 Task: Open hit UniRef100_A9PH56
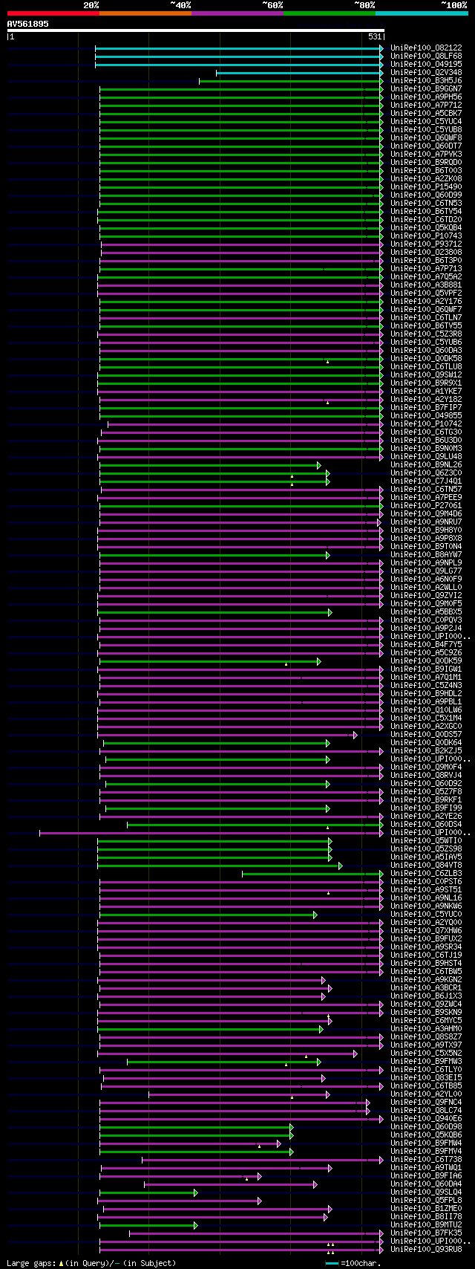pyautogui.click(x=426, y=97)
